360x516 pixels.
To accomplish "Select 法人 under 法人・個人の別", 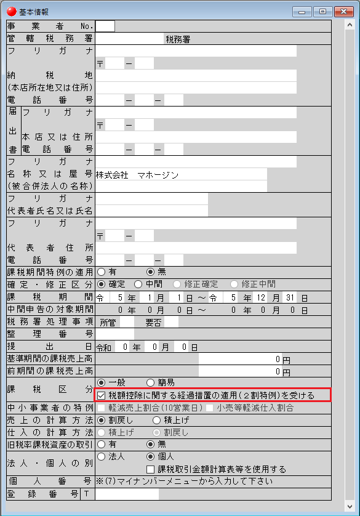I will point(102,457).
